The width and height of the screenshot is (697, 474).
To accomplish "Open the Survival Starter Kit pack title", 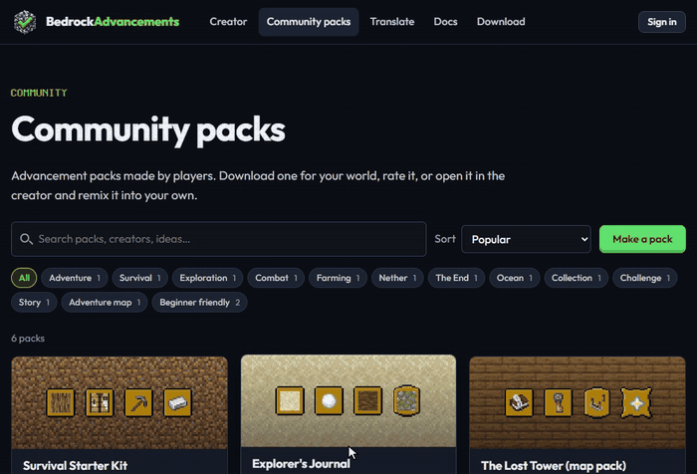I will 75,466.
